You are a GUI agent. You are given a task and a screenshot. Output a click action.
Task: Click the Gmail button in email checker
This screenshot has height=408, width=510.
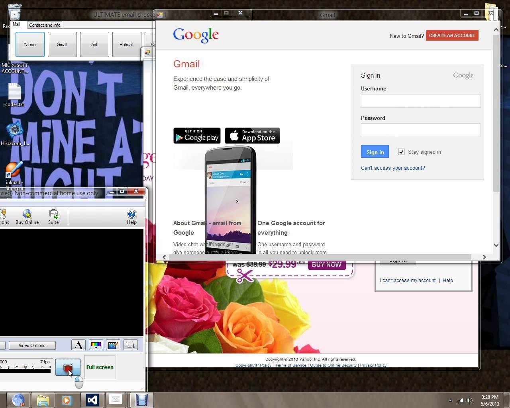(62, 45)
